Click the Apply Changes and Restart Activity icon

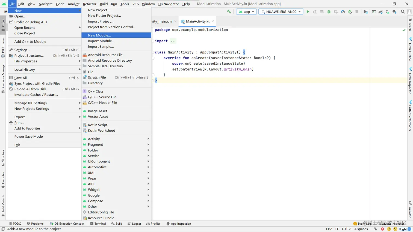[x=315, y=12]
